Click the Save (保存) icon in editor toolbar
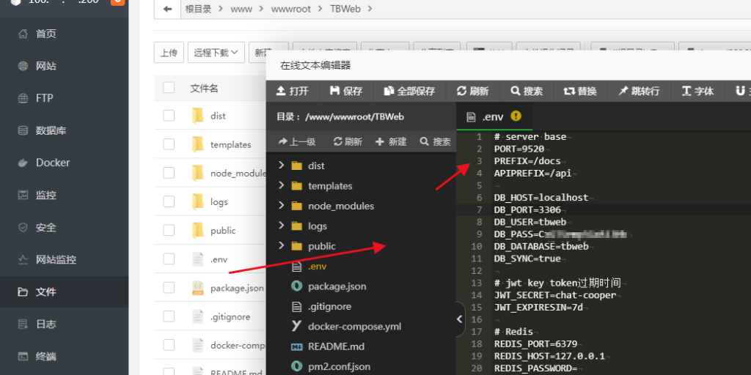This screenshot has width=751, height=375. coord(346,91)
